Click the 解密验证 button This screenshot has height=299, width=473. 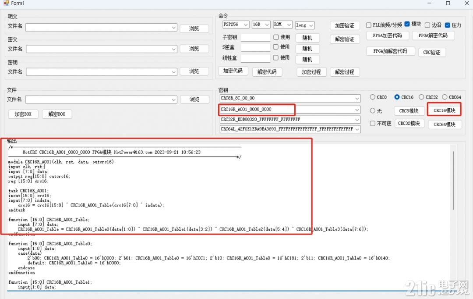tap(345, 39)
